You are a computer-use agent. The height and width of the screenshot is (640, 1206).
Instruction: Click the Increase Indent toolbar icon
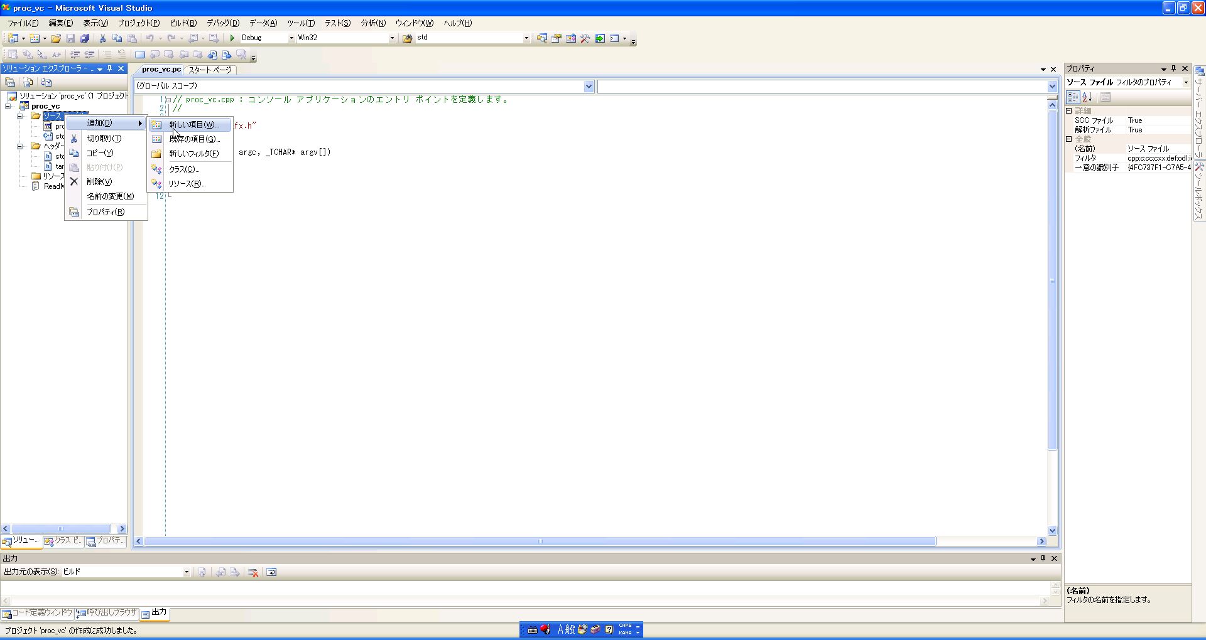click(x=89, y=55)
